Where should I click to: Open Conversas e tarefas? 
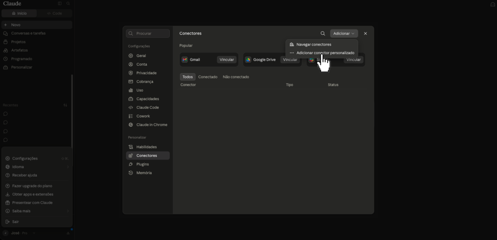pyautogui.click(x=37, y=33)
